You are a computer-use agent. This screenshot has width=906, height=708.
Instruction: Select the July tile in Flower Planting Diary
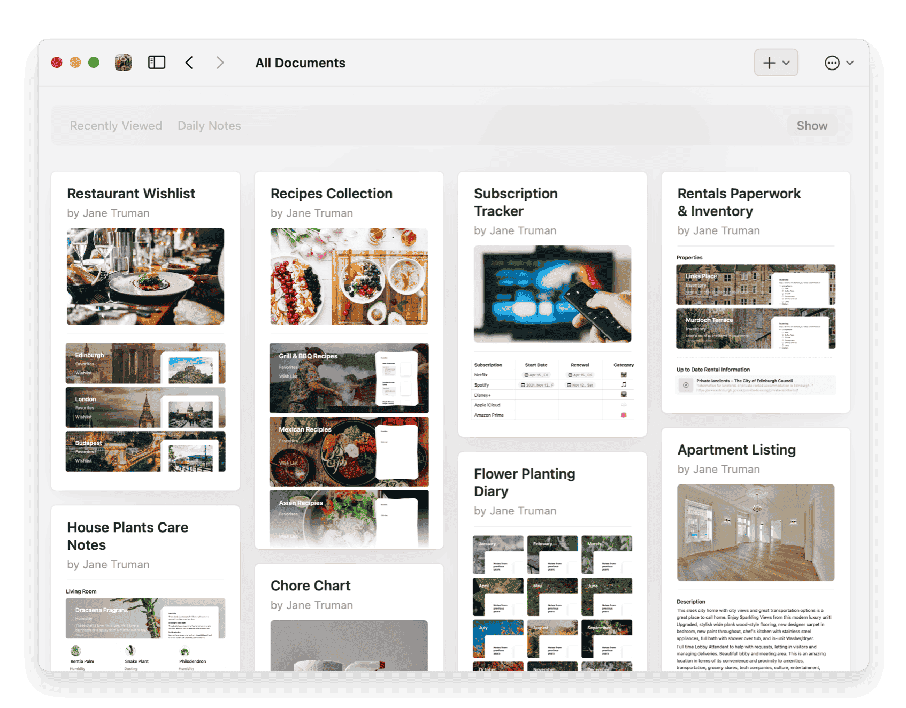[x=498, y=638]
